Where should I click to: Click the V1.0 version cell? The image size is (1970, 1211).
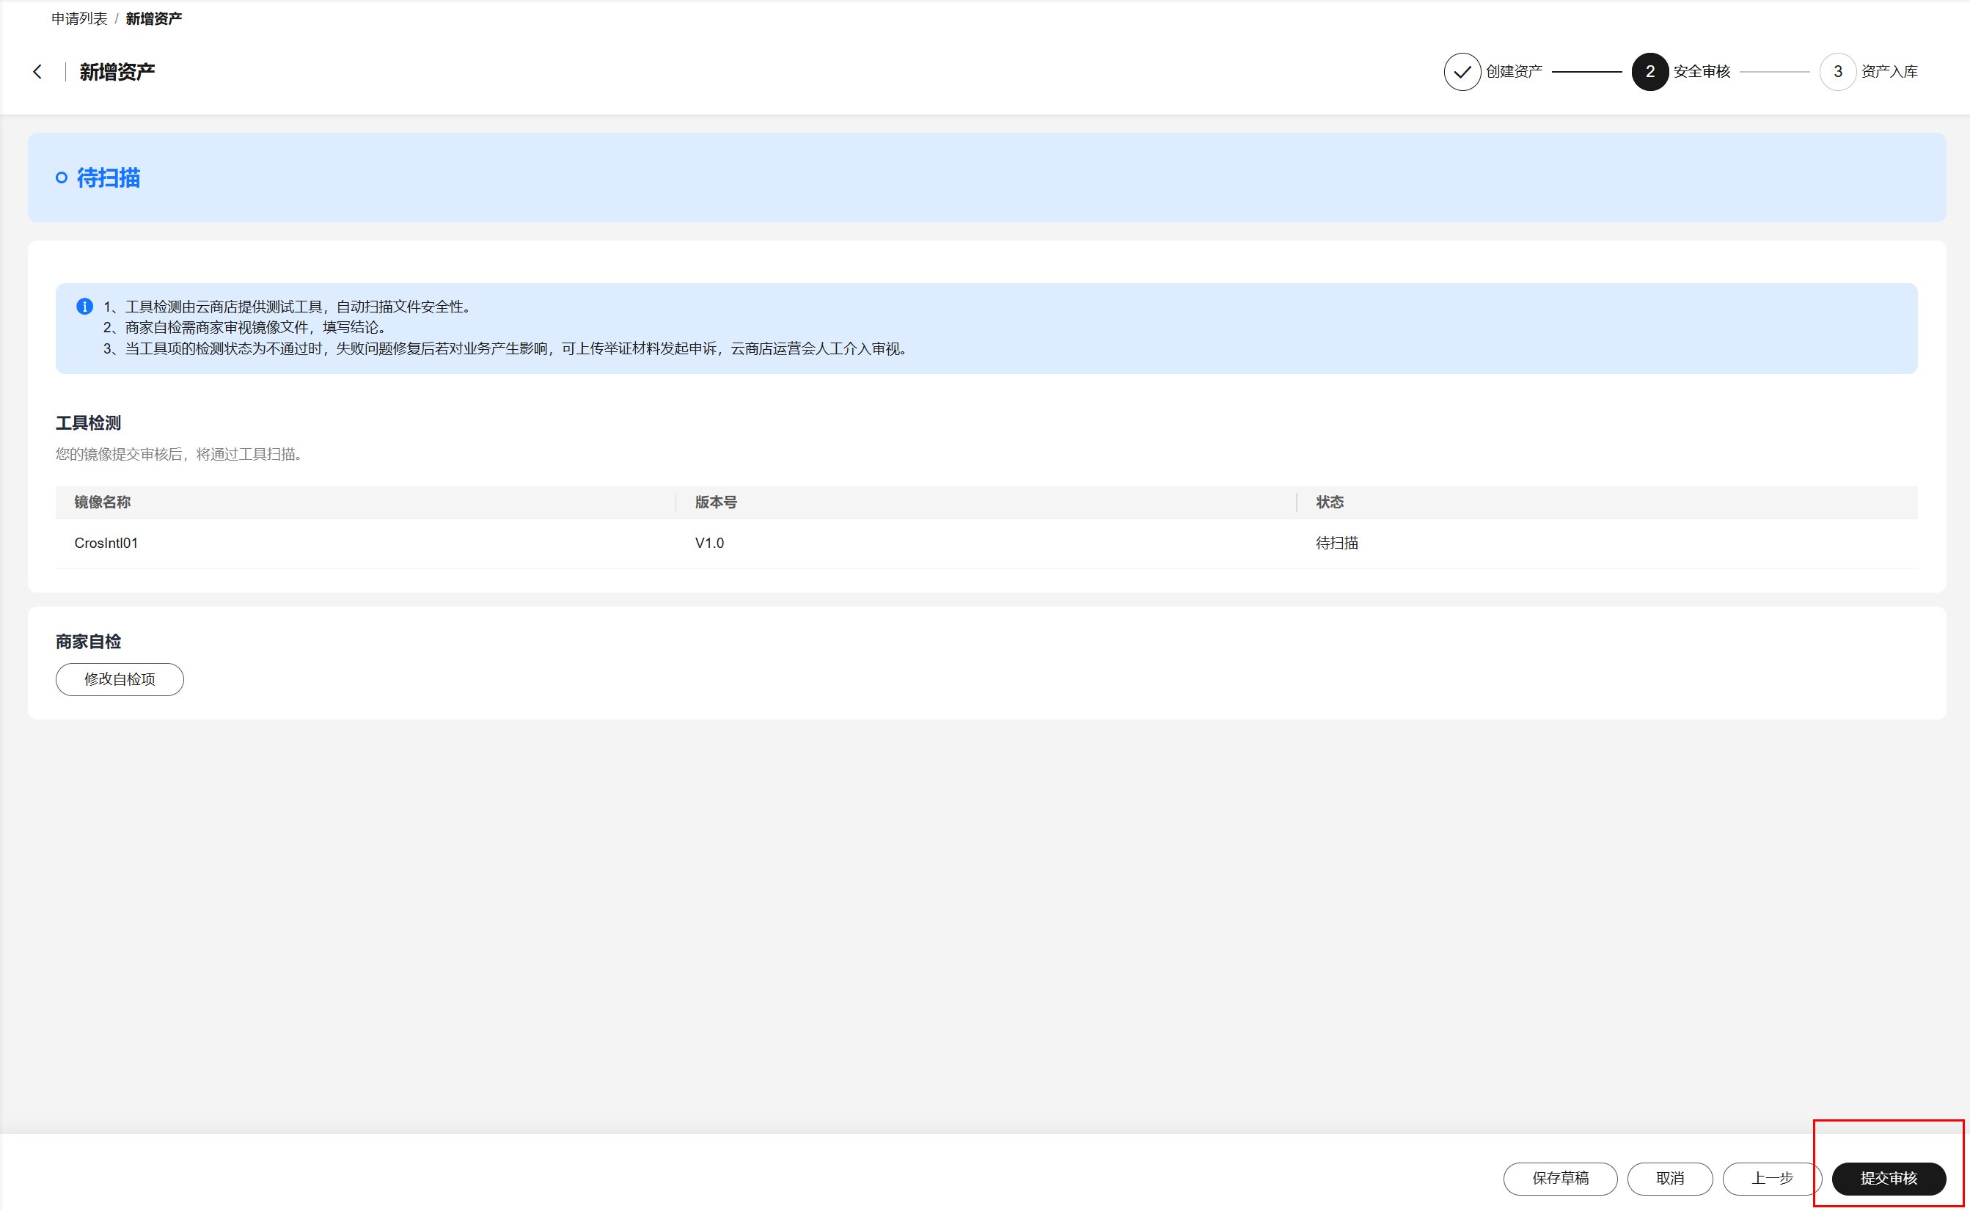coord(708,543)
